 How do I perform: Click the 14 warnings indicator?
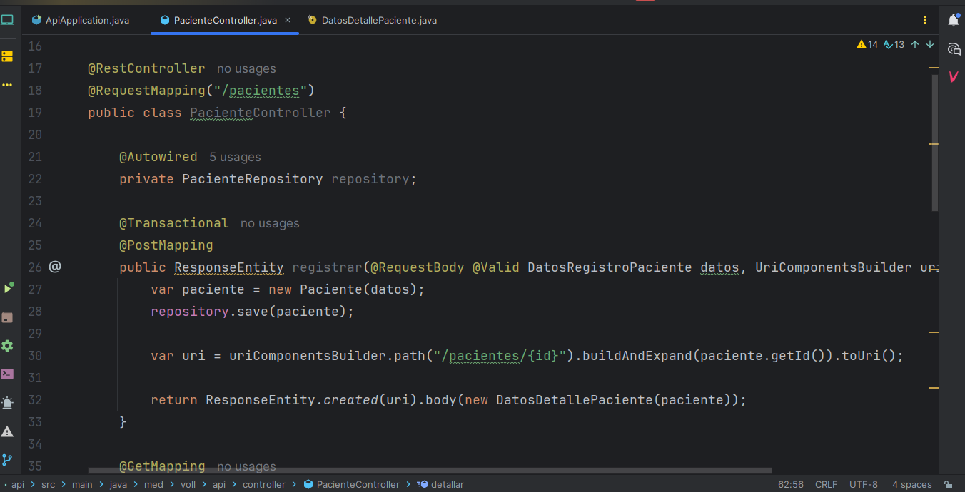point(867,44)
